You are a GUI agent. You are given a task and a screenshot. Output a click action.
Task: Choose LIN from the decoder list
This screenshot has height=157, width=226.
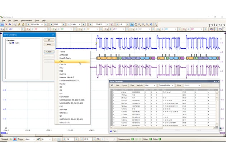pos(72,93)
